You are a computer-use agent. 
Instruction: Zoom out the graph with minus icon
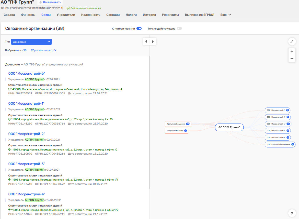tap(292, 59)
